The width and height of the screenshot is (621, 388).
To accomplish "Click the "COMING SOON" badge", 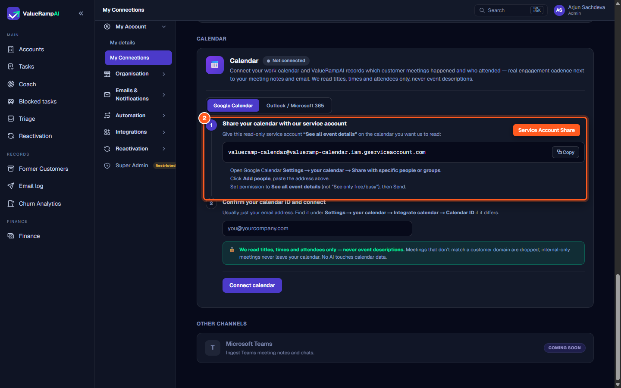I will point(565,348).
